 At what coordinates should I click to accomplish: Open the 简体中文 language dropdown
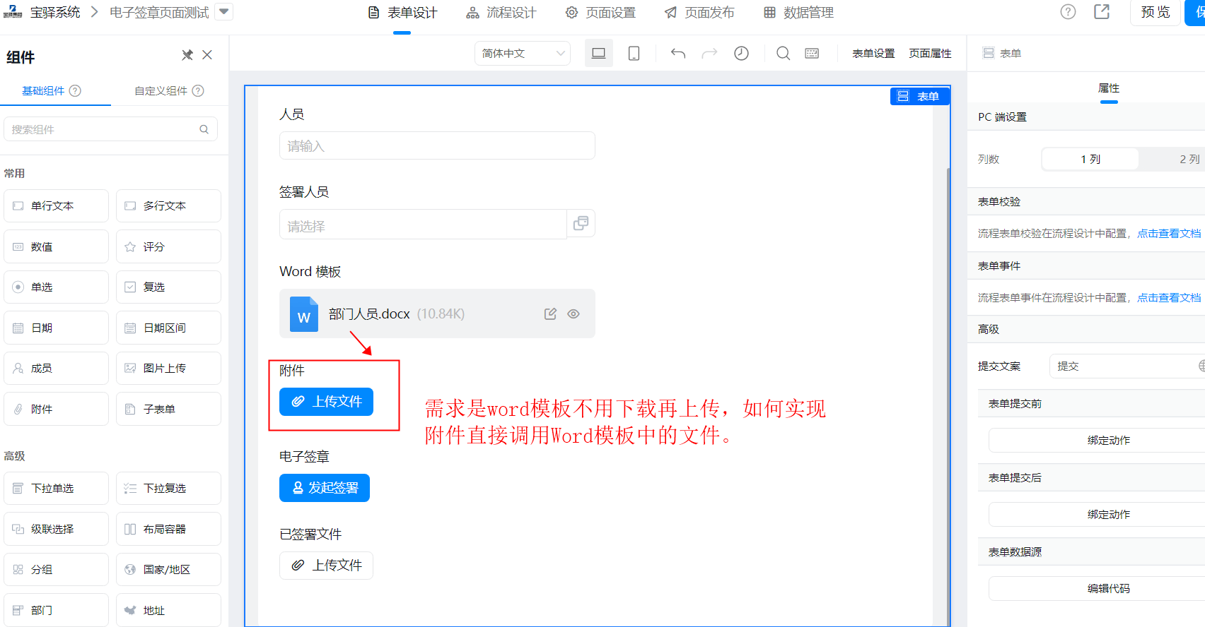[522, 53]
